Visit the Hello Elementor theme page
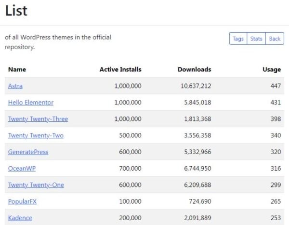289x225 pixels. pos(31,103)
